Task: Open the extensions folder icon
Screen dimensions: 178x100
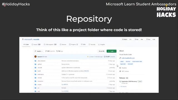Action: [x=35, y=74]
